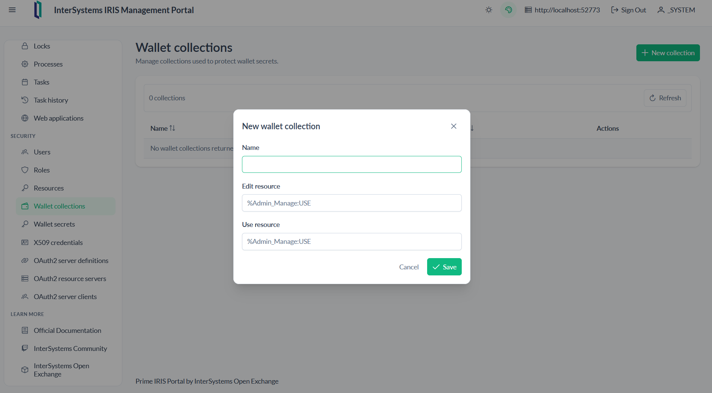Viewport: 712px width, 393px height.
Task: Click the New collection button
Action: point(668,53)
